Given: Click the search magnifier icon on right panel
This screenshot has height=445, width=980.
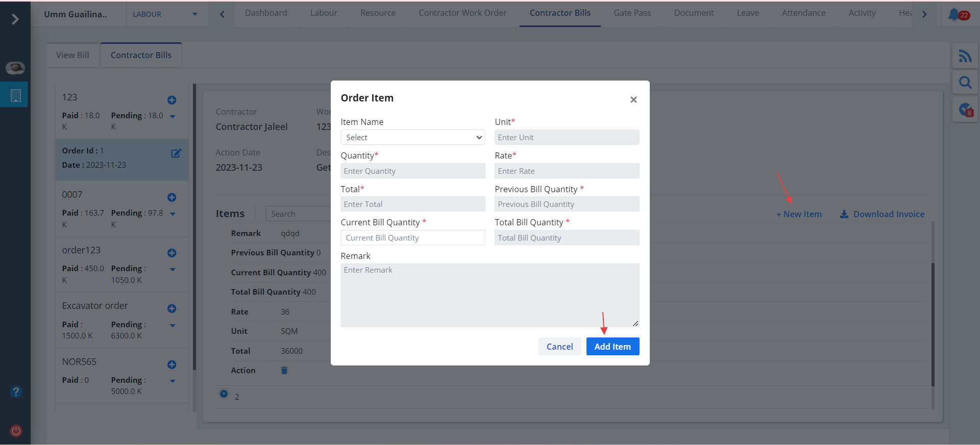Looking at the screenshot, I should click(x=965, y=83).
